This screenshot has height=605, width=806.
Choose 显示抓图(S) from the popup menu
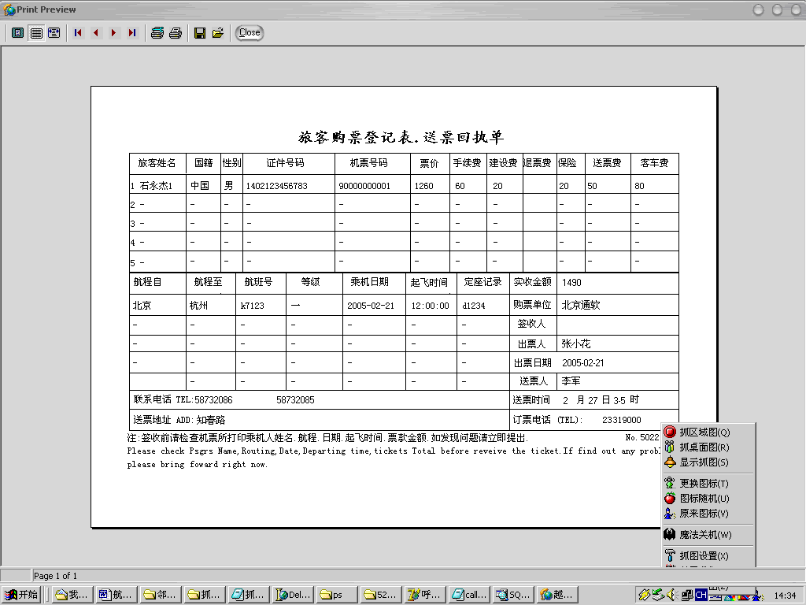[708, 462]
